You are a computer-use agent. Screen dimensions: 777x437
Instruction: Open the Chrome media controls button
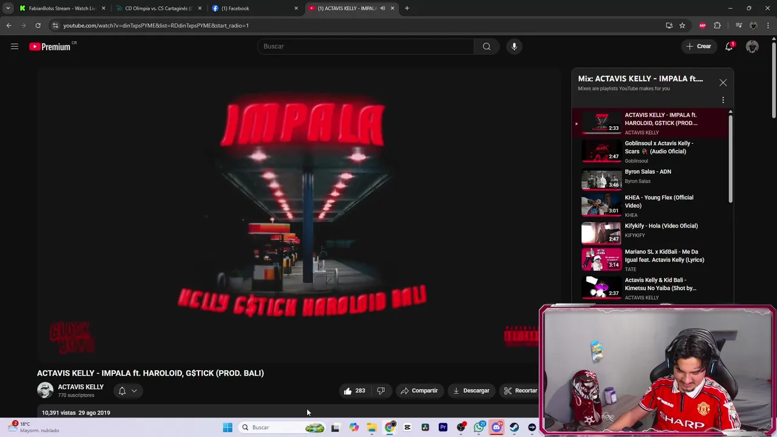pos(739,25)
